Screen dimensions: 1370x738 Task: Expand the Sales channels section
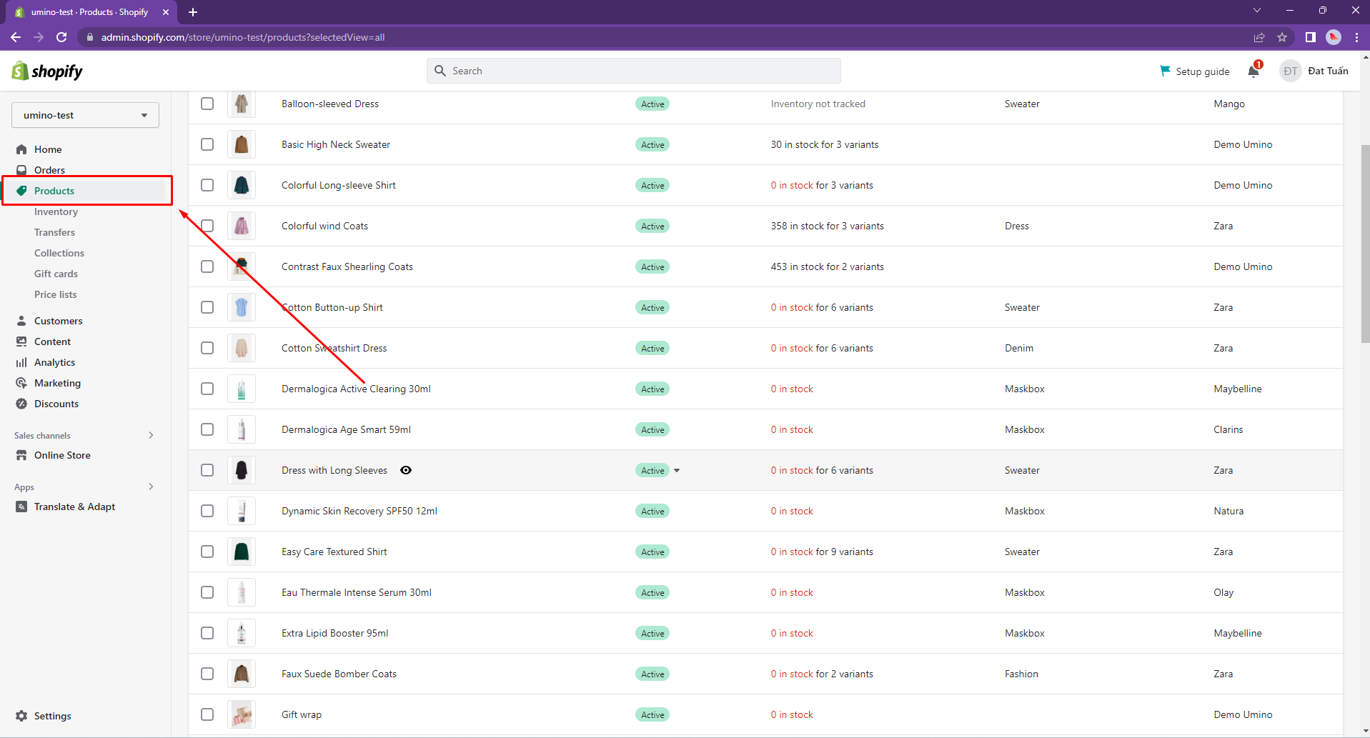[151, 435]
